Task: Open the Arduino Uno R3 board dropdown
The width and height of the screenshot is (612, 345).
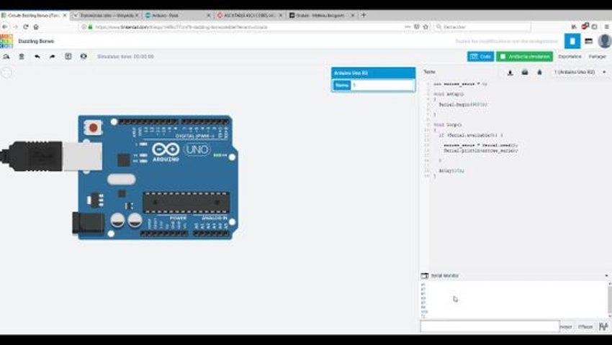Action: tap(580, 72)
